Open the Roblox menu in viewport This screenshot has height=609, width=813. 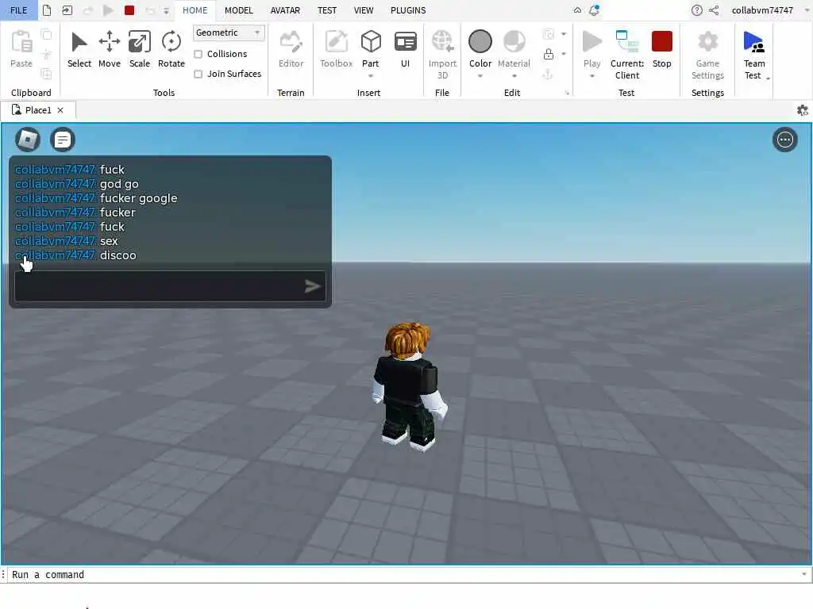pyautogui.click(x=28, y=140)
